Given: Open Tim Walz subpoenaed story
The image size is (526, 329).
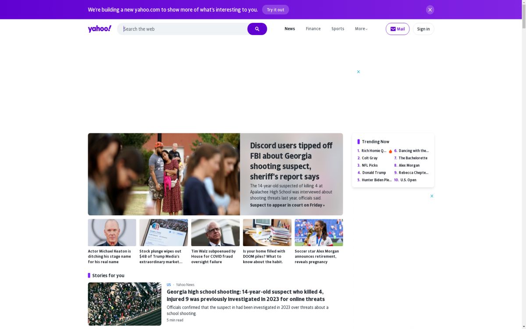Looking at the screenshot, I should point(213,257).
